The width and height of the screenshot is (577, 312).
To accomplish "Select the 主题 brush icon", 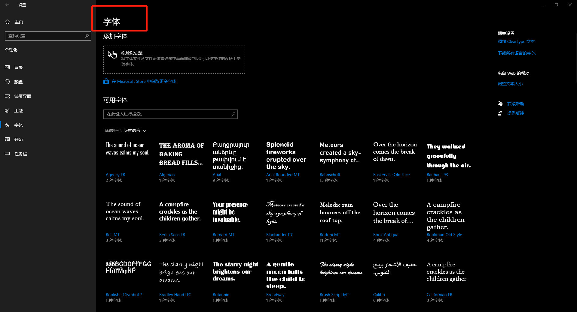I will (x=8, y=111).
